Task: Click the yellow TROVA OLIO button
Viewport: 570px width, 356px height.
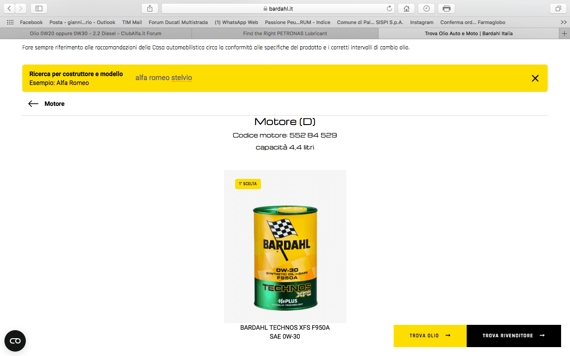Action: click(x=430, y=336)
